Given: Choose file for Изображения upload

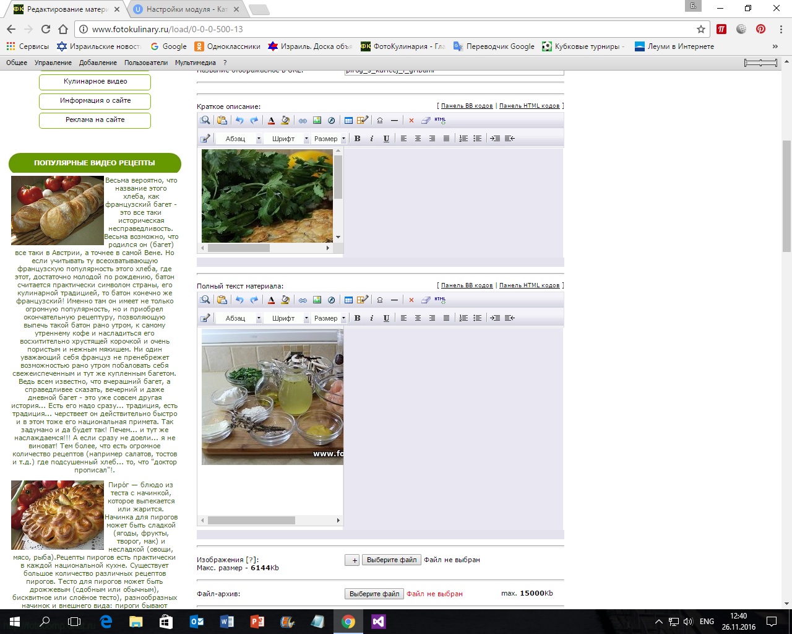Looking at the screenshot, I should pos(391,560).
